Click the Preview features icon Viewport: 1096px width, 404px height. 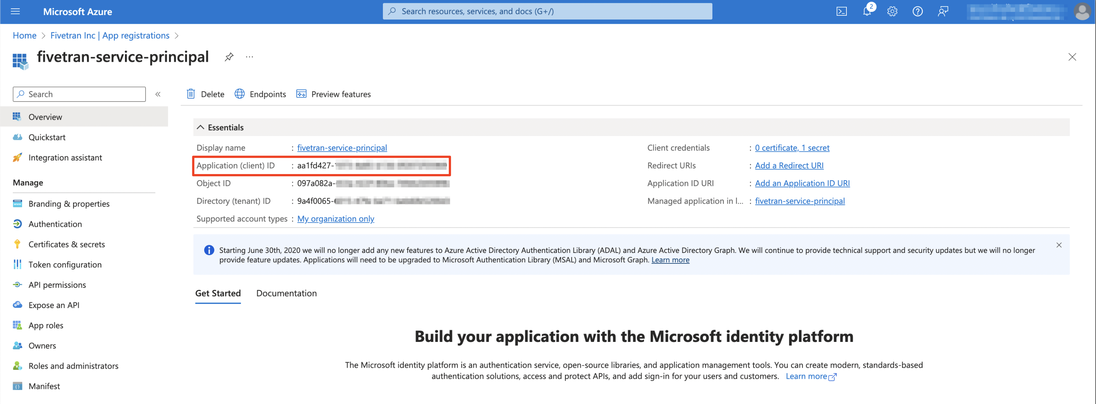pyautogui.click(x=301, y=94)
